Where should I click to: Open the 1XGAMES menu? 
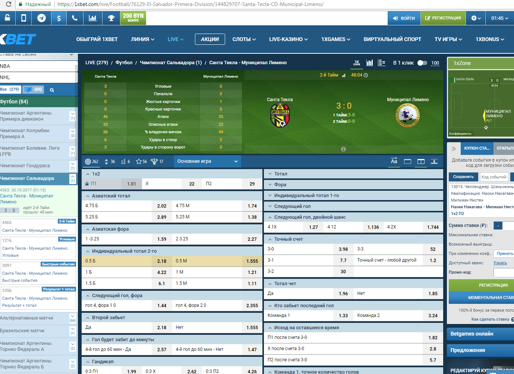coord(336,39)
